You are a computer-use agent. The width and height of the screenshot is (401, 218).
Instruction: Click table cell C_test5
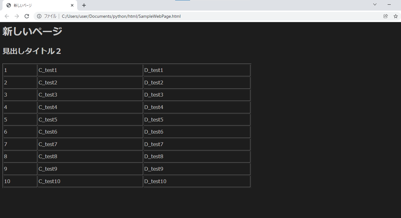[x=90, y=120]
